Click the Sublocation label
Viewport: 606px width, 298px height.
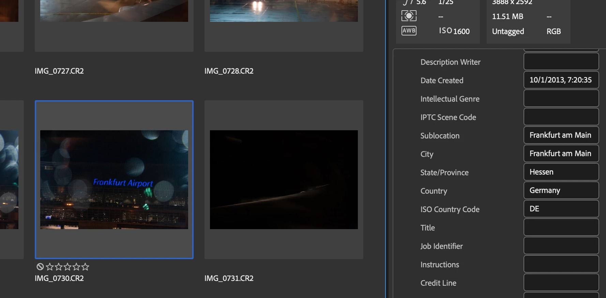pos(440,136)
